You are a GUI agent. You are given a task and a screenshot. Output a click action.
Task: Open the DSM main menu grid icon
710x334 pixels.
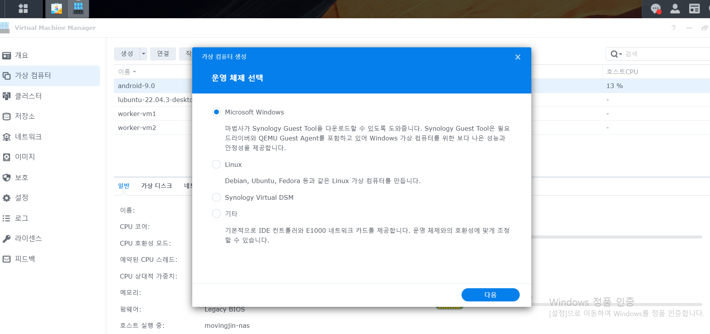[23, 9]
